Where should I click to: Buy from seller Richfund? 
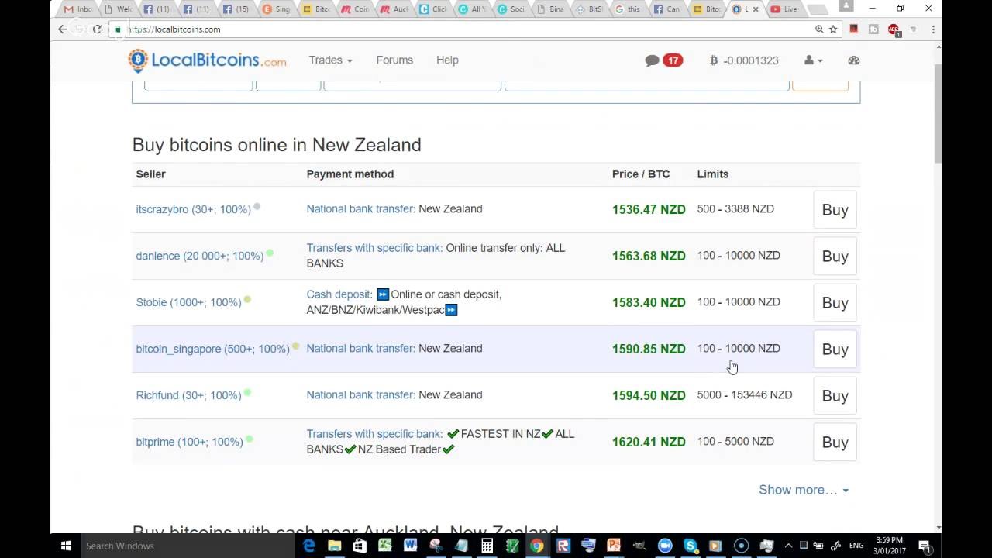(835, 395)
